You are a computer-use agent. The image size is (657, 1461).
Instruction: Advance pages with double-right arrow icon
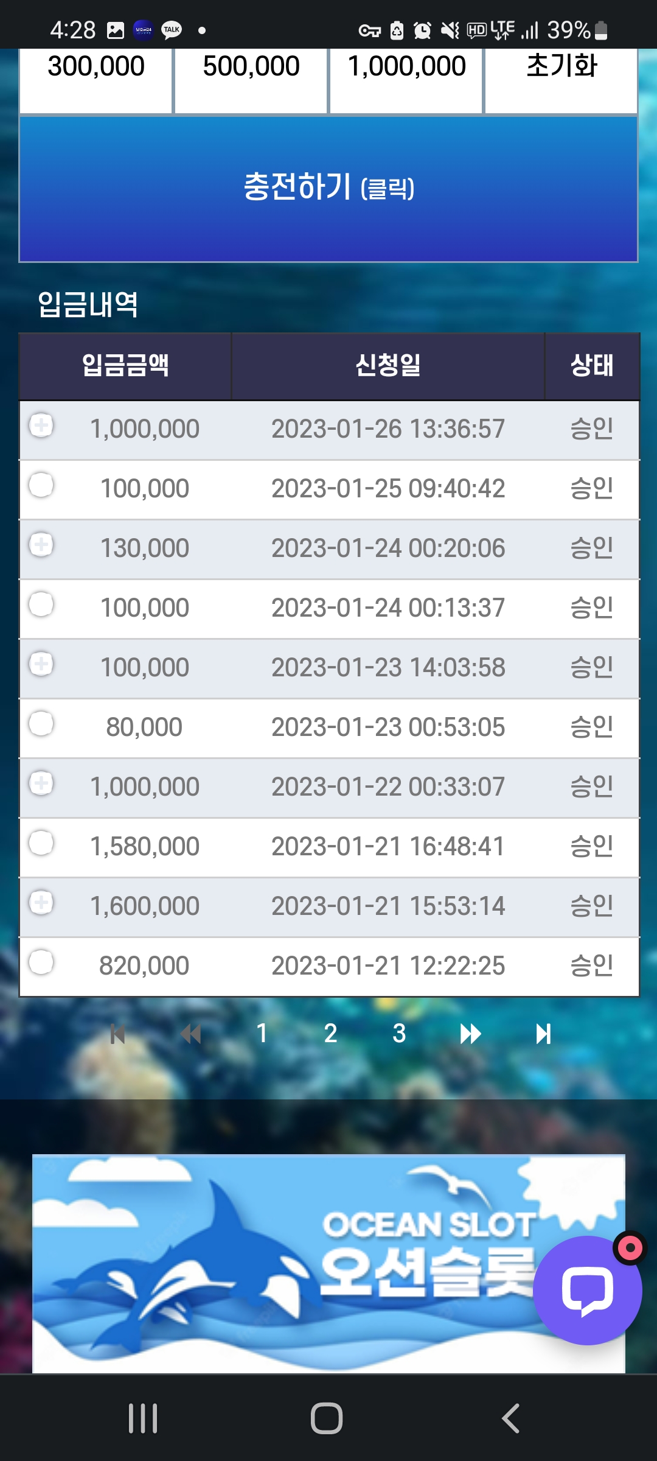(470, 1034)
